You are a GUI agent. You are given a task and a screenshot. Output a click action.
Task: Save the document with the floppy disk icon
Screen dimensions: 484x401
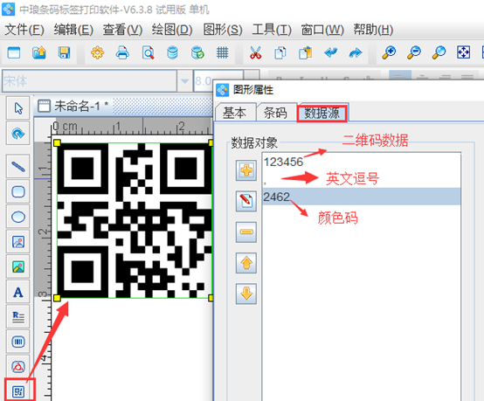pos(64,52)
